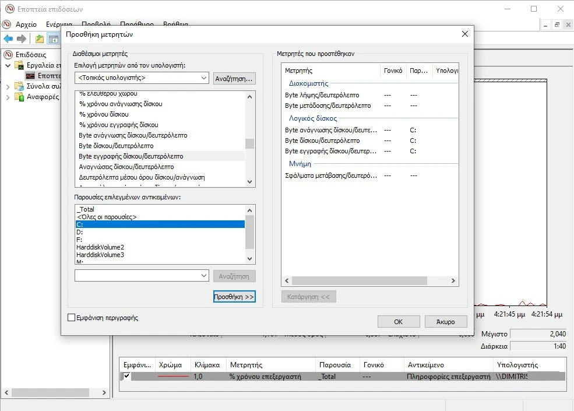Enable the Εμφάνιση περιγραφής checkbox

tap(70, 319)
